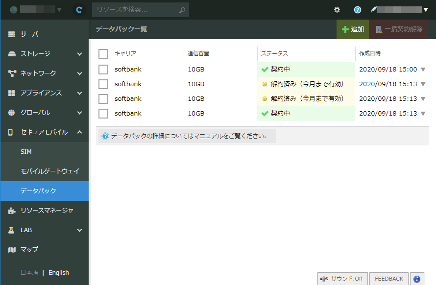Screen dimensions: 436x285
Task: Click the Resource Manager puzzle icon
Action: (12, 211)
